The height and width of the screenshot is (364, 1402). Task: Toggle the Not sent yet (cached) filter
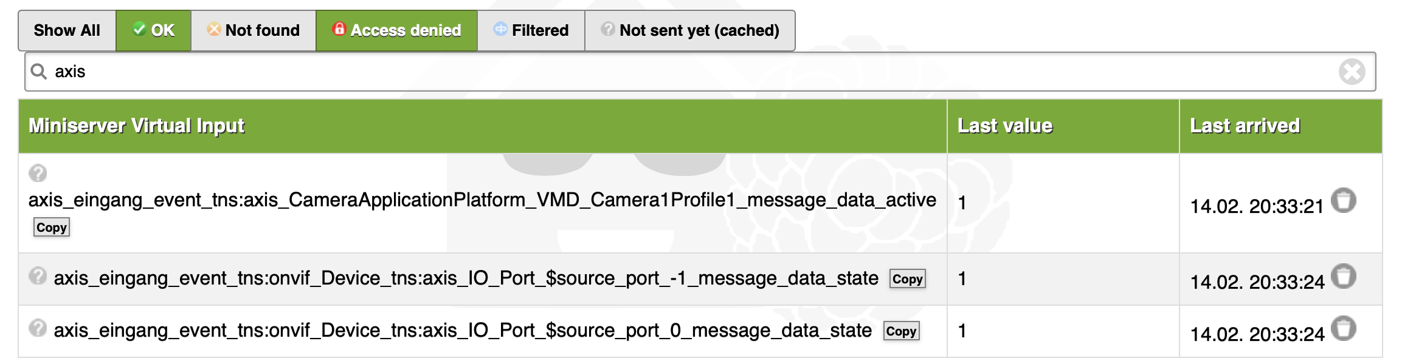690,30
